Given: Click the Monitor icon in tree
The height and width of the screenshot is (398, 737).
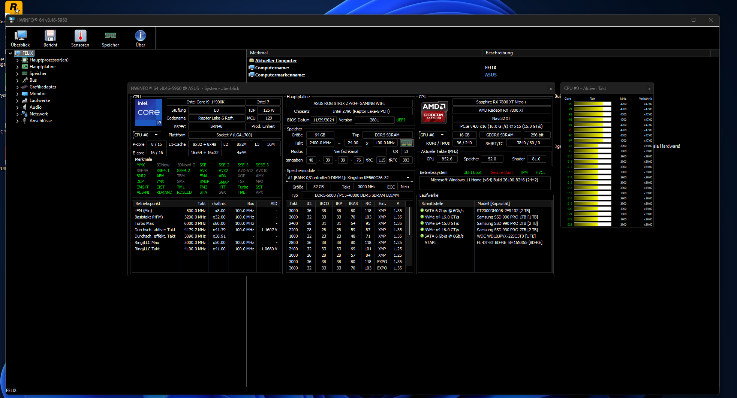Looking at the screenshot, I should [x=25, y=94].
